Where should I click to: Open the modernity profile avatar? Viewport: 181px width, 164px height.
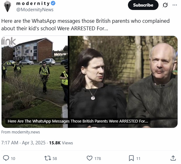7,6
